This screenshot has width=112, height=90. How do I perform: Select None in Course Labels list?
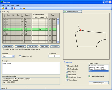click(x=99, y=71)
